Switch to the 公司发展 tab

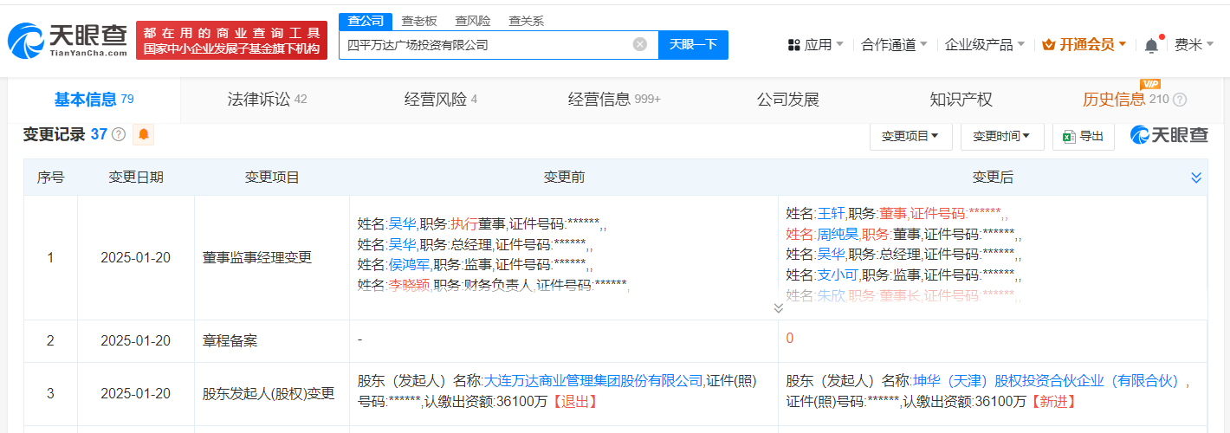787,100
